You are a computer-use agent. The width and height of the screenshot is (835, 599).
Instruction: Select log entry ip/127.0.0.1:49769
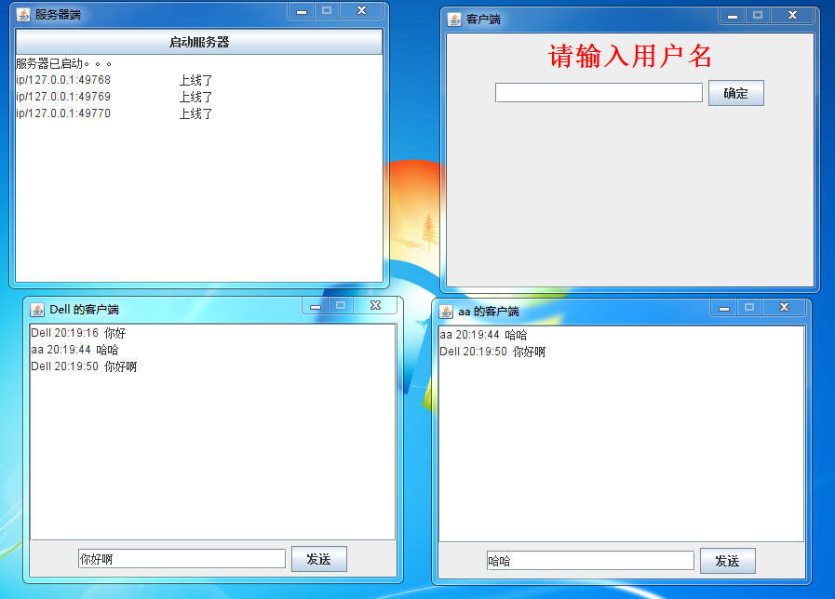(63, 97)
